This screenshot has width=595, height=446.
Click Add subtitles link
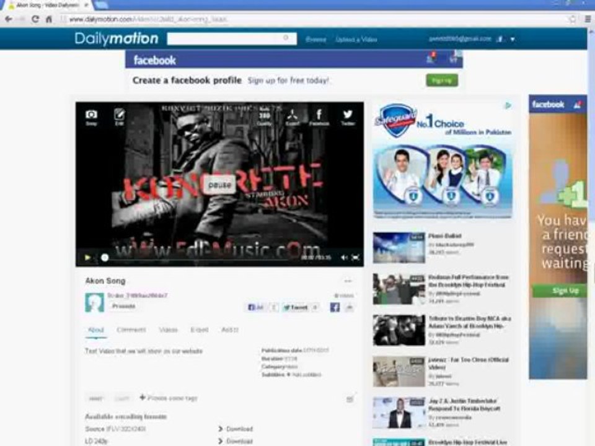click(307, 375)
